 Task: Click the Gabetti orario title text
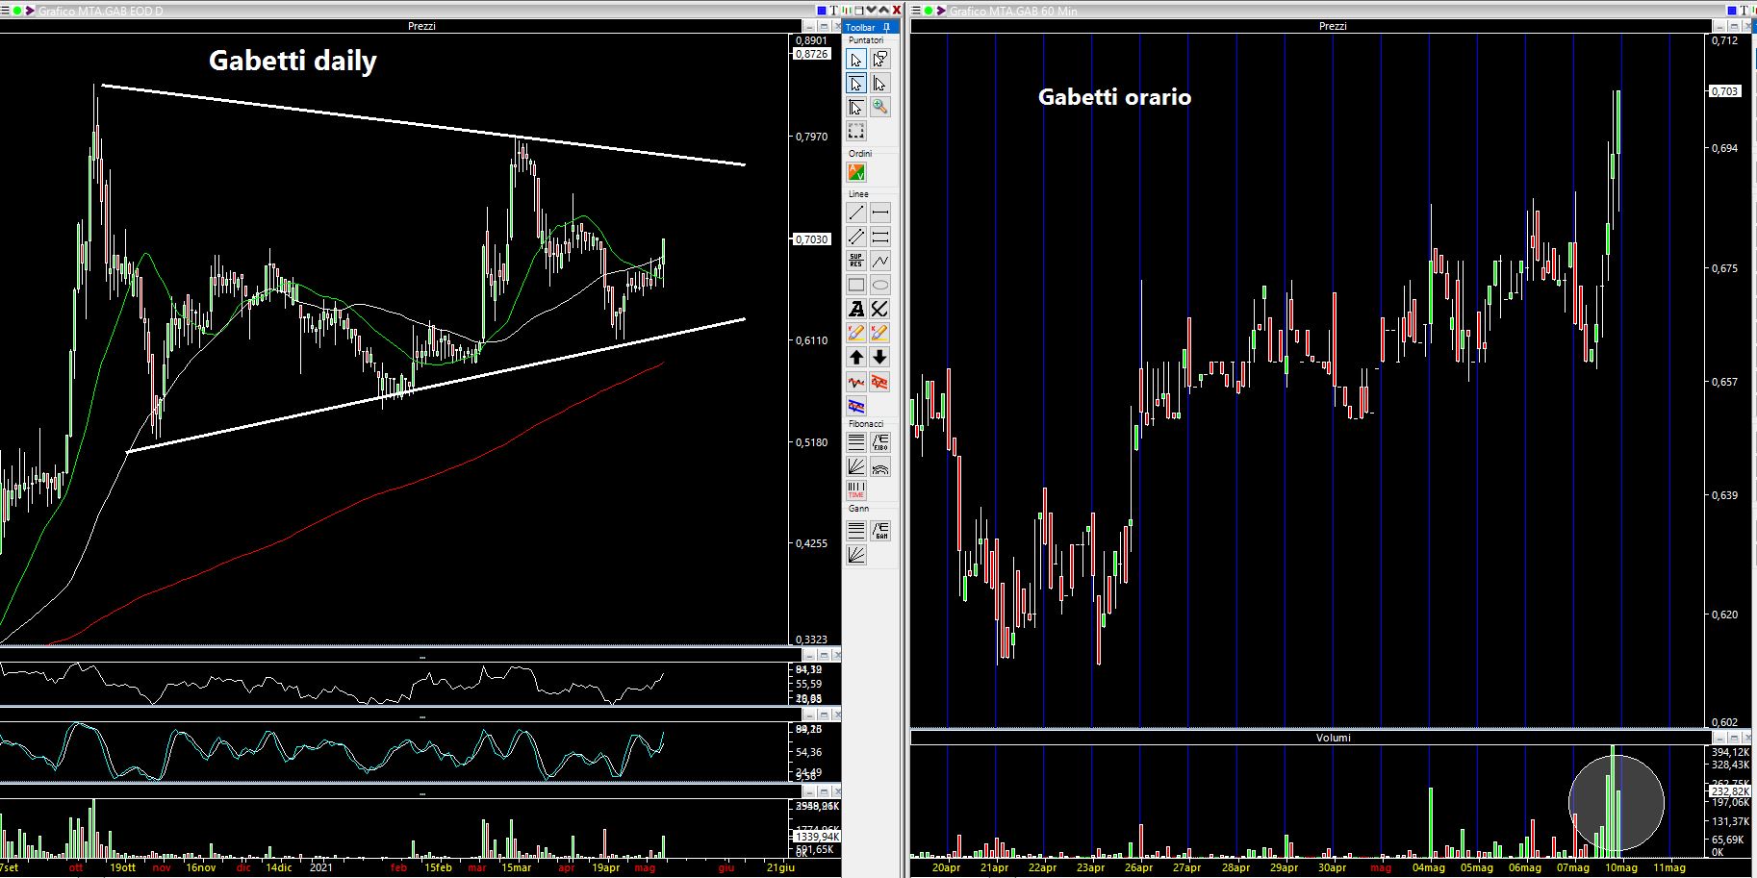point(1114,97)
